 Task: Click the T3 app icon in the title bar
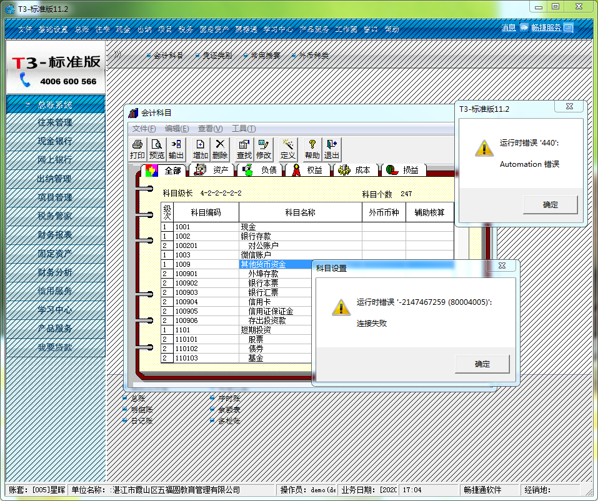tap(9, 9)
